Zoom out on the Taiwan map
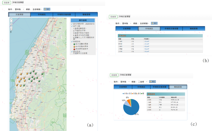 (x=11, y=22)
